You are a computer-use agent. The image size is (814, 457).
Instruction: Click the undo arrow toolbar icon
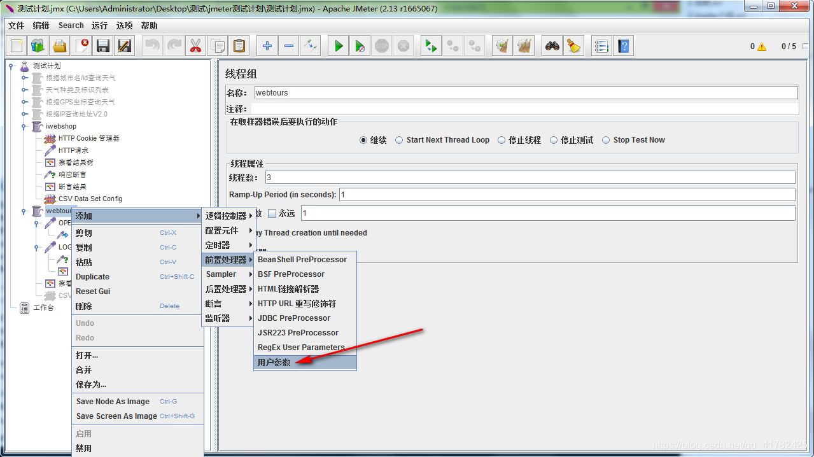pyautogui.click(x=153, y=46)
